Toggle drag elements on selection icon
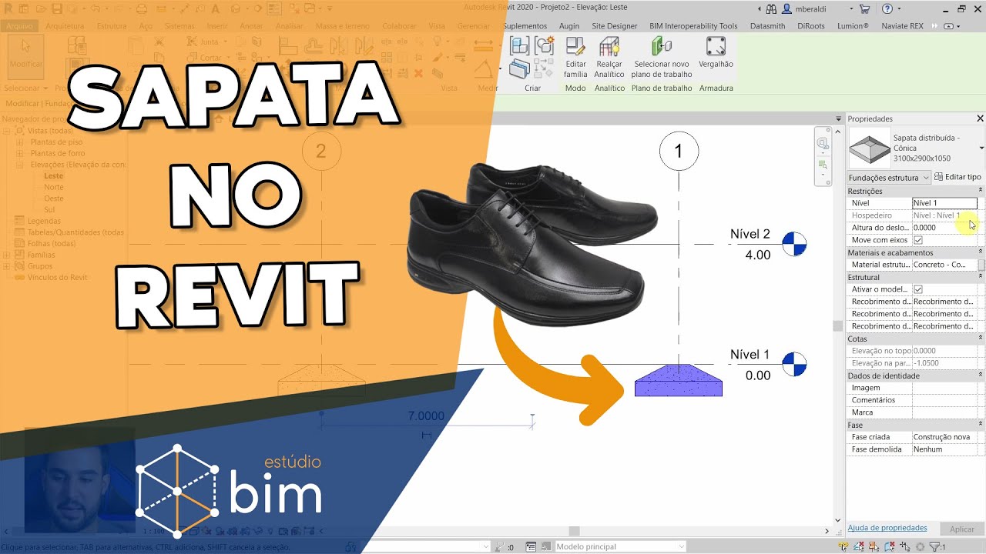 [905, 547]
